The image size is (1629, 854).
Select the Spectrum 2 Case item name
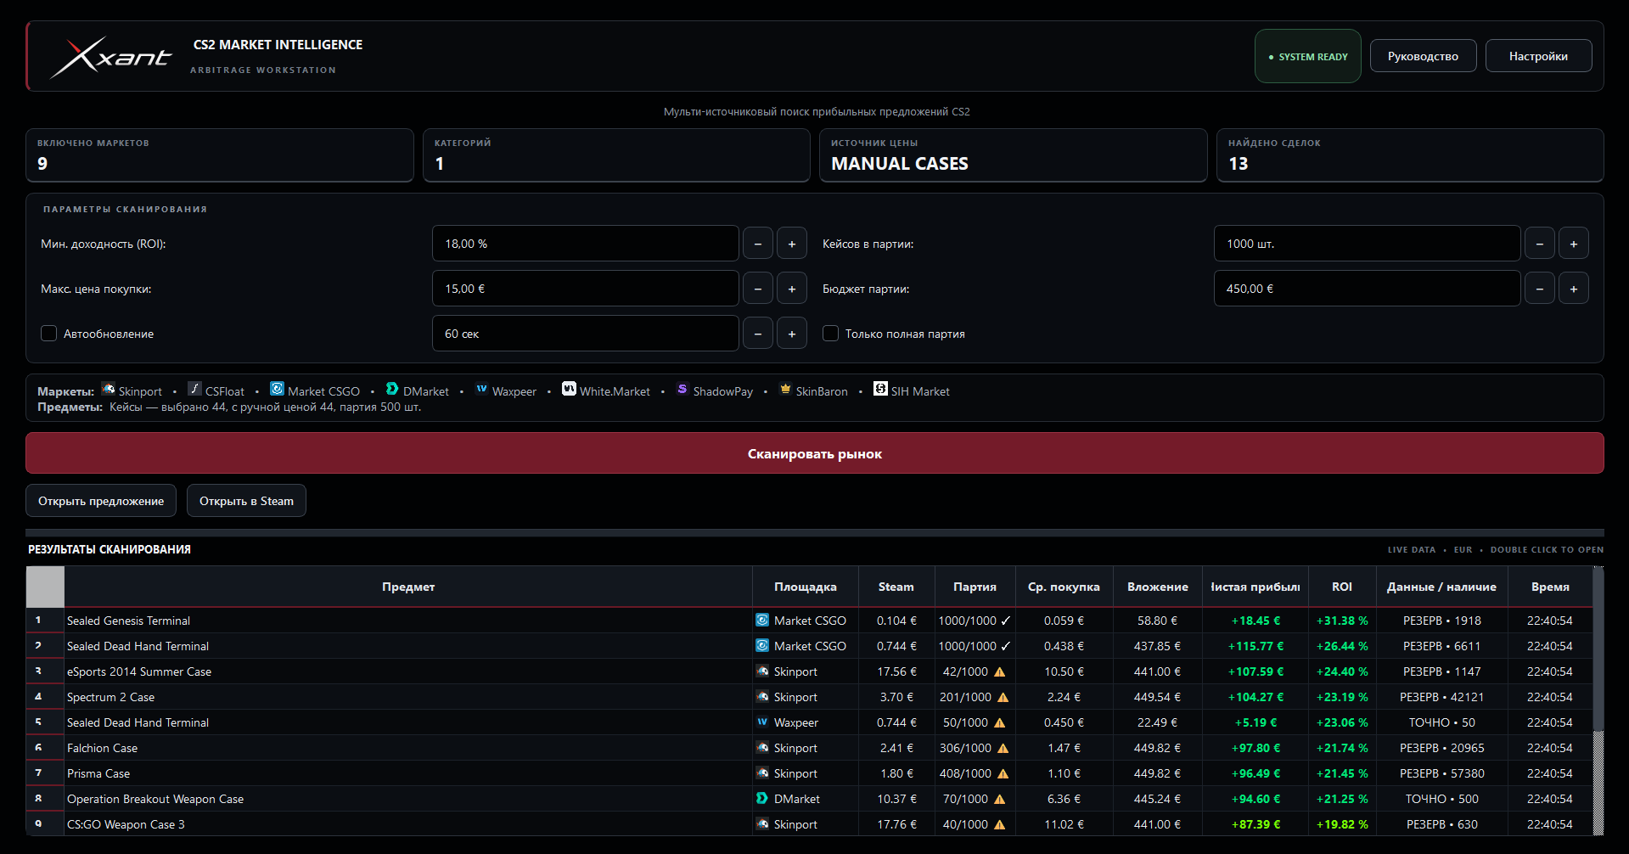coord(110,697)
